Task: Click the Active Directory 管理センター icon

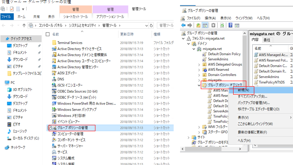Action: [54, 67]
